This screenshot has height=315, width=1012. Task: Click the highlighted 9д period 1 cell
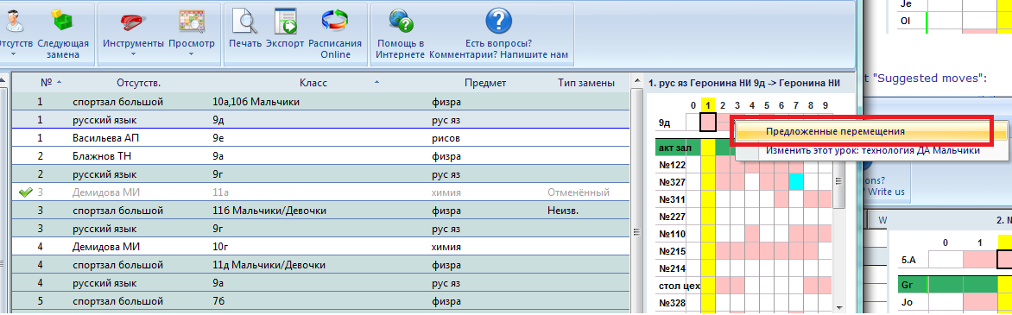click(708, 122)
